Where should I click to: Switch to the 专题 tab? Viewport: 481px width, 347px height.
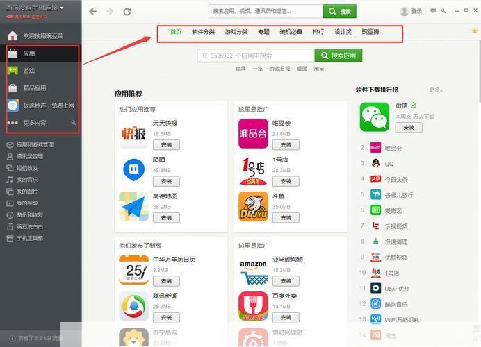point(264,31)
